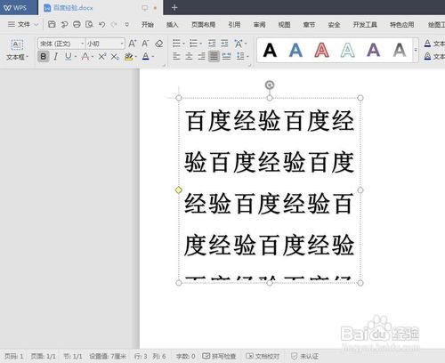Click the Print icon in quick toolbar
The image size is (445, 363).
coord(77,24)
